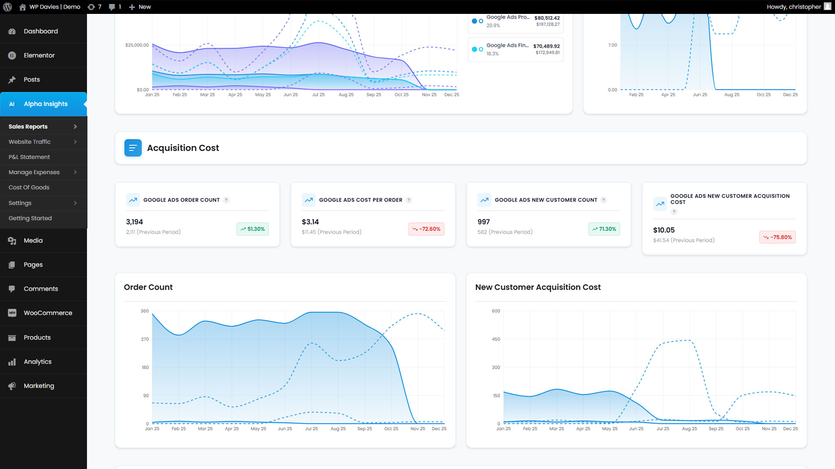This screenshot has height=469, width=835.
Task: Click the 51.30% order count change badge
Action: click(252, 229)
